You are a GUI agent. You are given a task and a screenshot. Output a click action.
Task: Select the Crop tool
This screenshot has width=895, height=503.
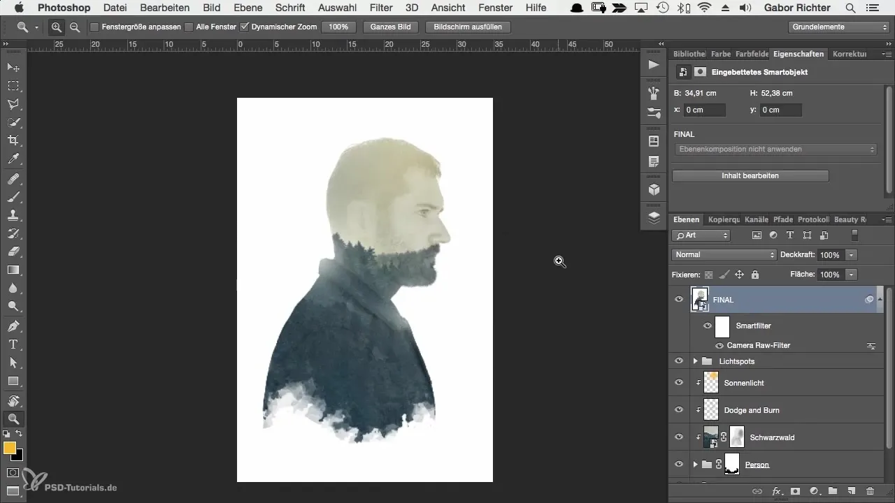tap(13, 140)
